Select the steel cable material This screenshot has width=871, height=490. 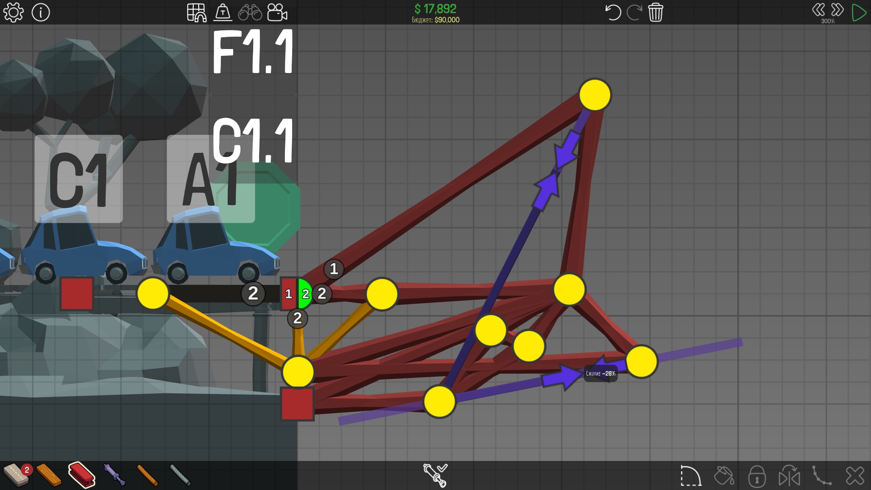[x=180, y=475]
